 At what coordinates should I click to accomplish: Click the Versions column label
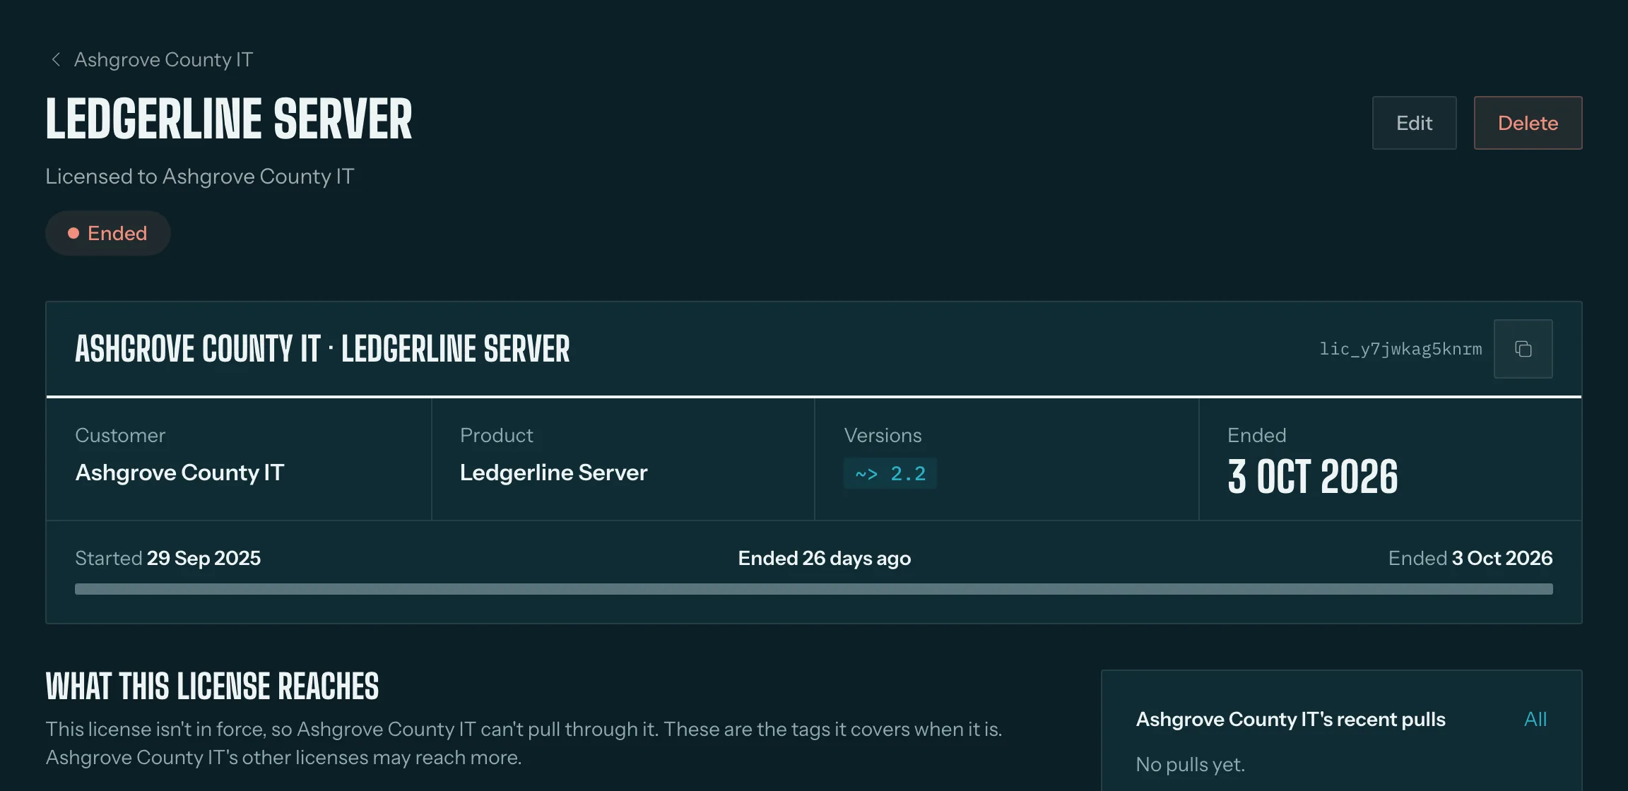(x=883, y=435)
